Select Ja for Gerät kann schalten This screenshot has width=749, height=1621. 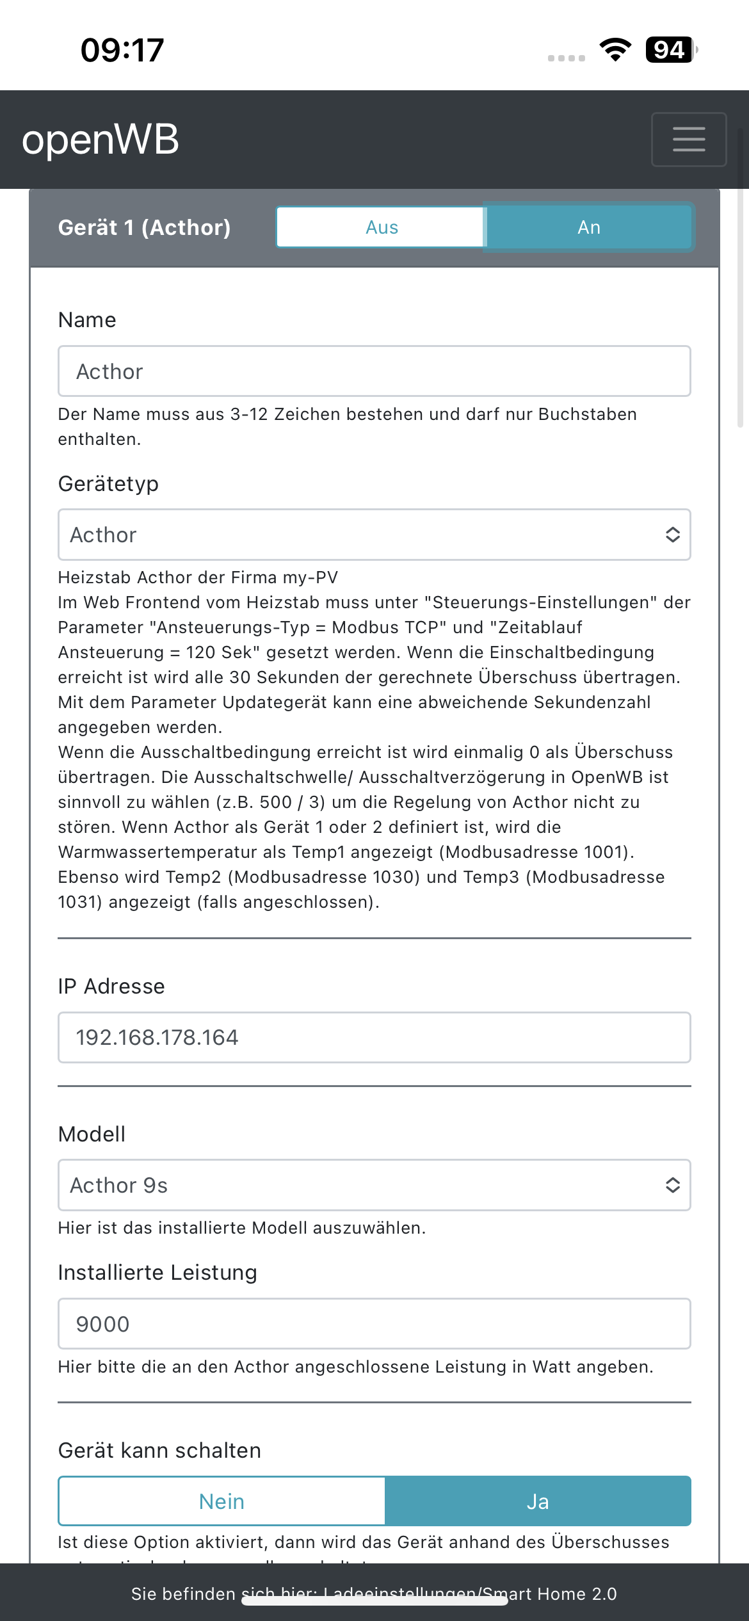coord(538,1501)
